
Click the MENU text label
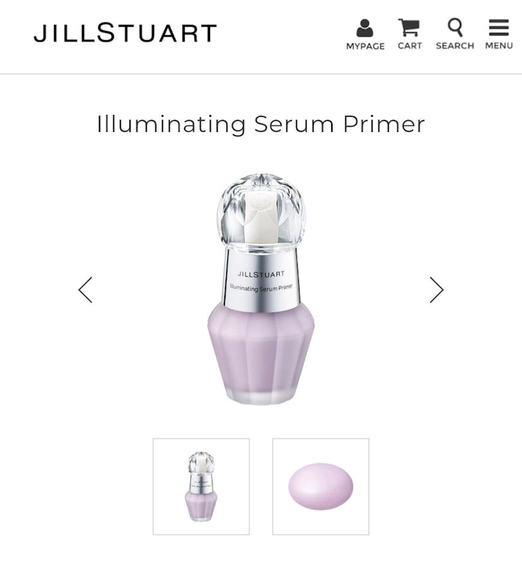499,46
